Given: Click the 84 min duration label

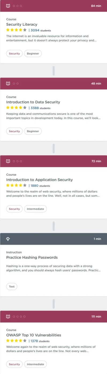Looking at the screenshot, I should coord(96,6).
